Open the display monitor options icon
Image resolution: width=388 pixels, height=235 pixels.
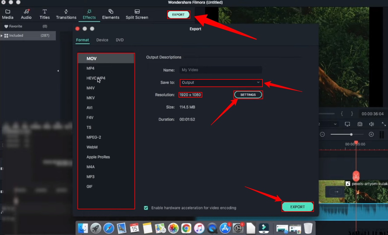click(x=348, y=124)
